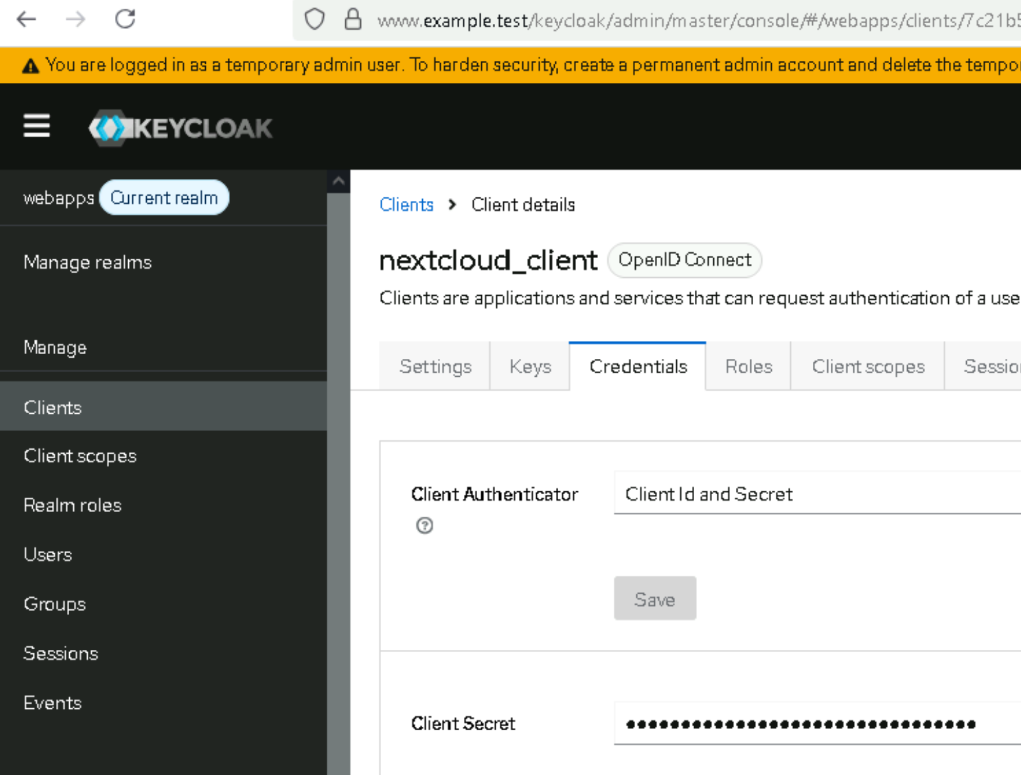Click the padlock site security icon

[x=353, y=20]
